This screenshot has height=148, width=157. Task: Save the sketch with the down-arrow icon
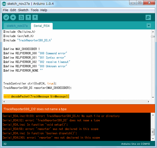pyautogui.click(x=35, y=18)
